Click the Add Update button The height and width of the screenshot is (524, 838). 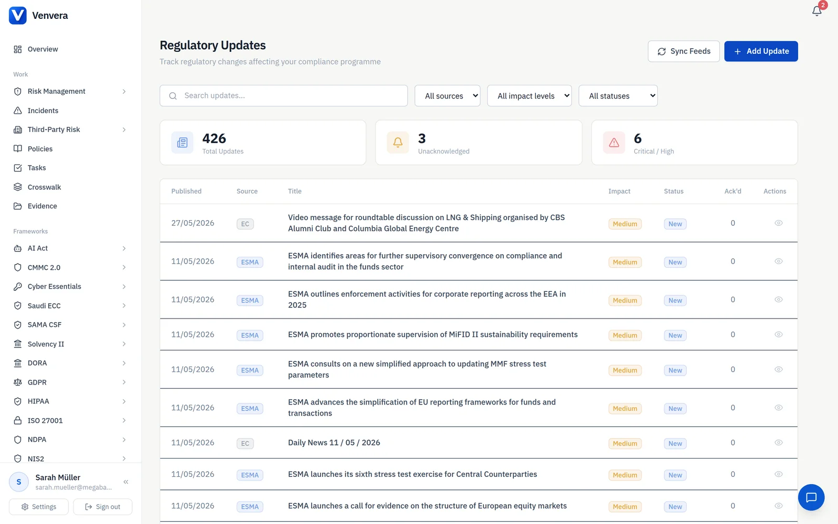[760, 51]
